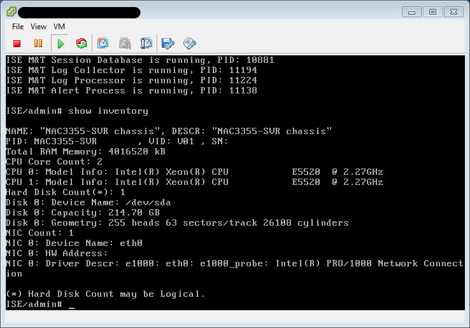
Task: Take a snapshot of the virtual machine
Action: click(x=103, y=43)
